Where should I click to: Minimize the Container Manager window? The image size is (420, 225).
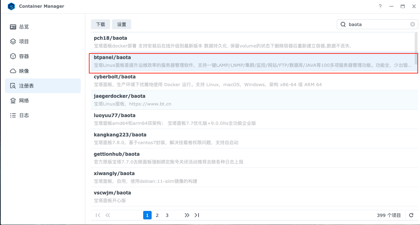(x=391, y=6)
